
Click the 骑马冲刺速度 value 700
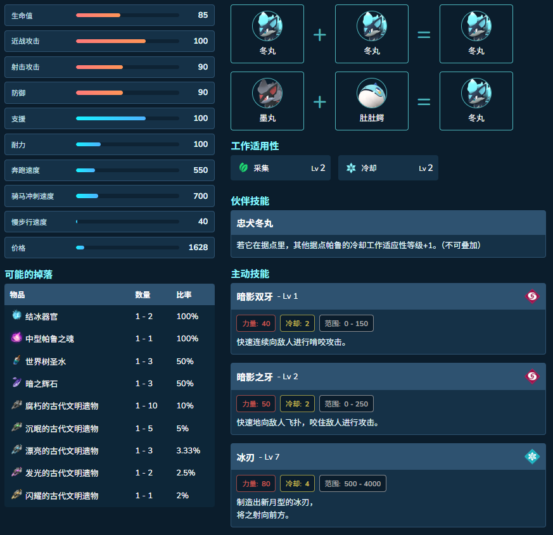tap(200, 196)
